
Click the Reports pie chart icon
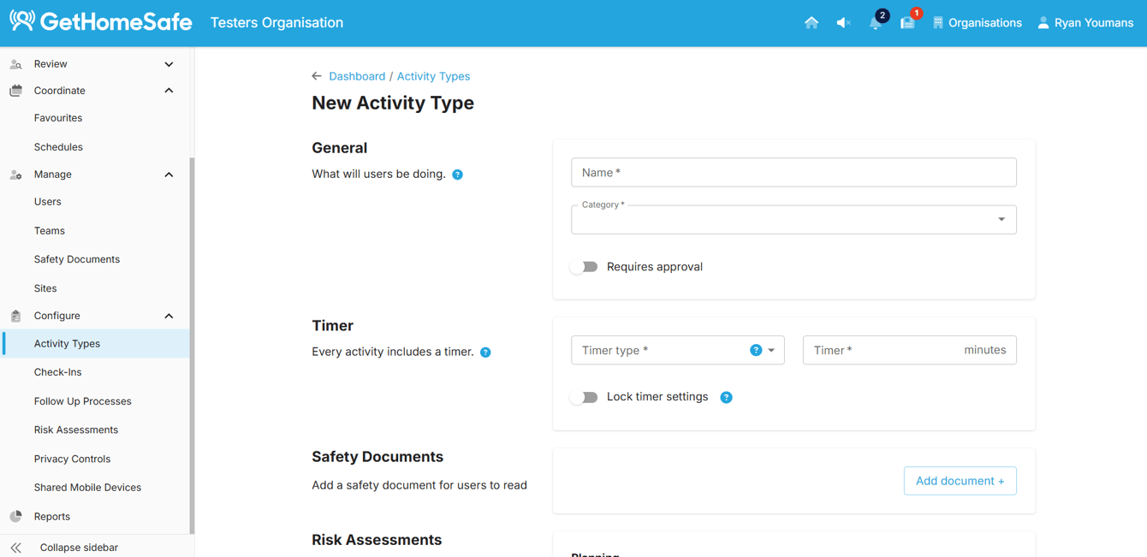tap(15, 517)
